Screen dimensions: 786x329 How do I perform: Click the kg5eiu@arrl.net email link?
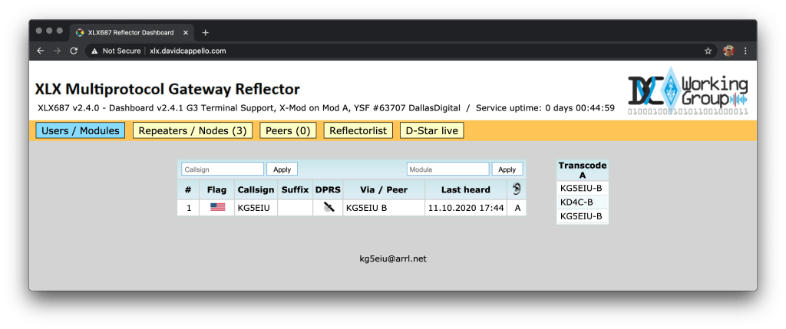point(392,258)
